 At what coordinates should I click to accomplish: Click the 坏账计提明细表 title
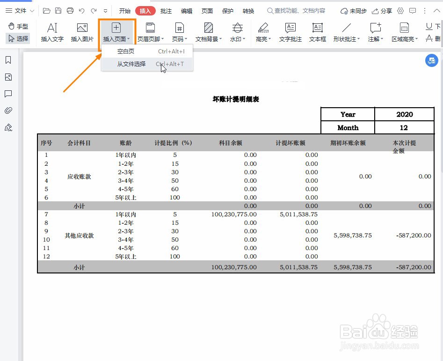click(x=236, y=99)
